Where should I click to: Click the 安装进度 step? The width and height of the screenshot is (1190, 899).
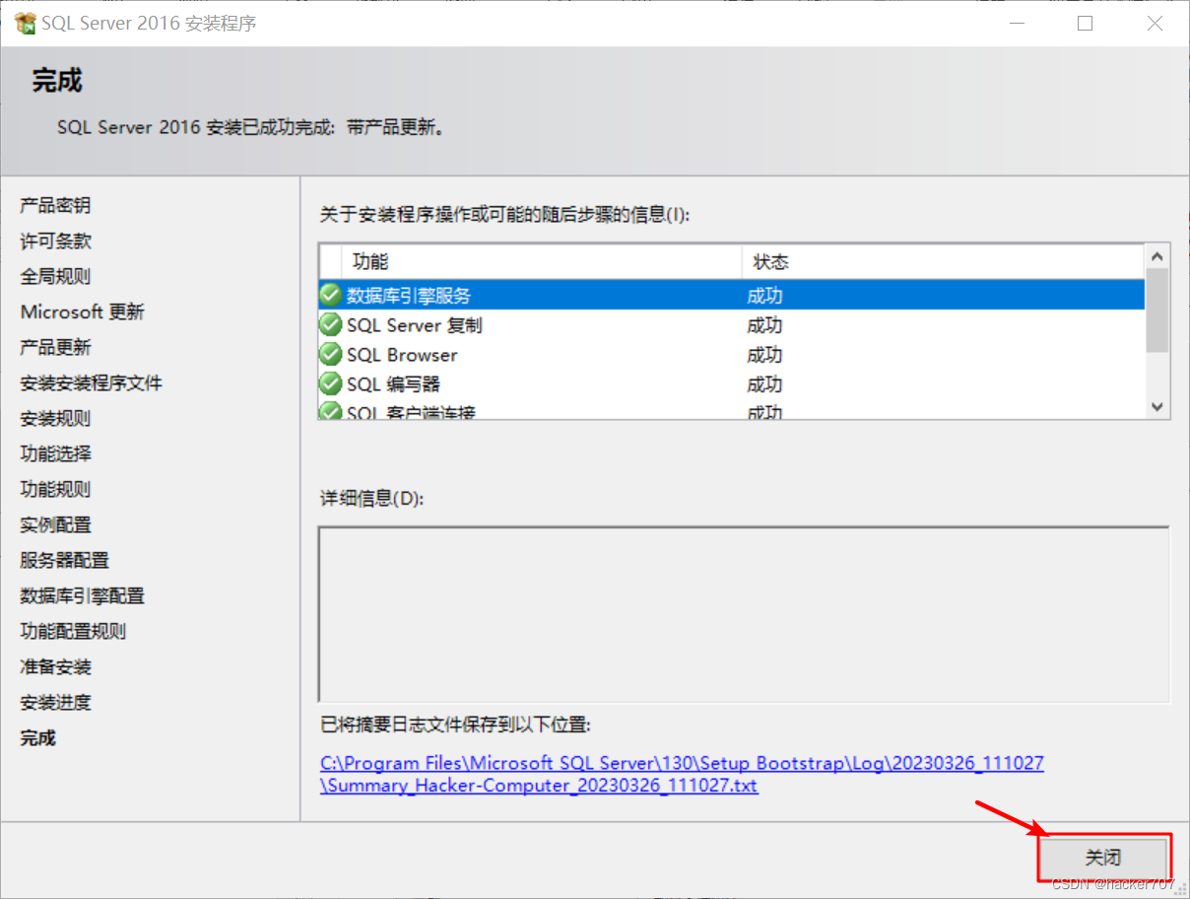(x=55, y=702)
